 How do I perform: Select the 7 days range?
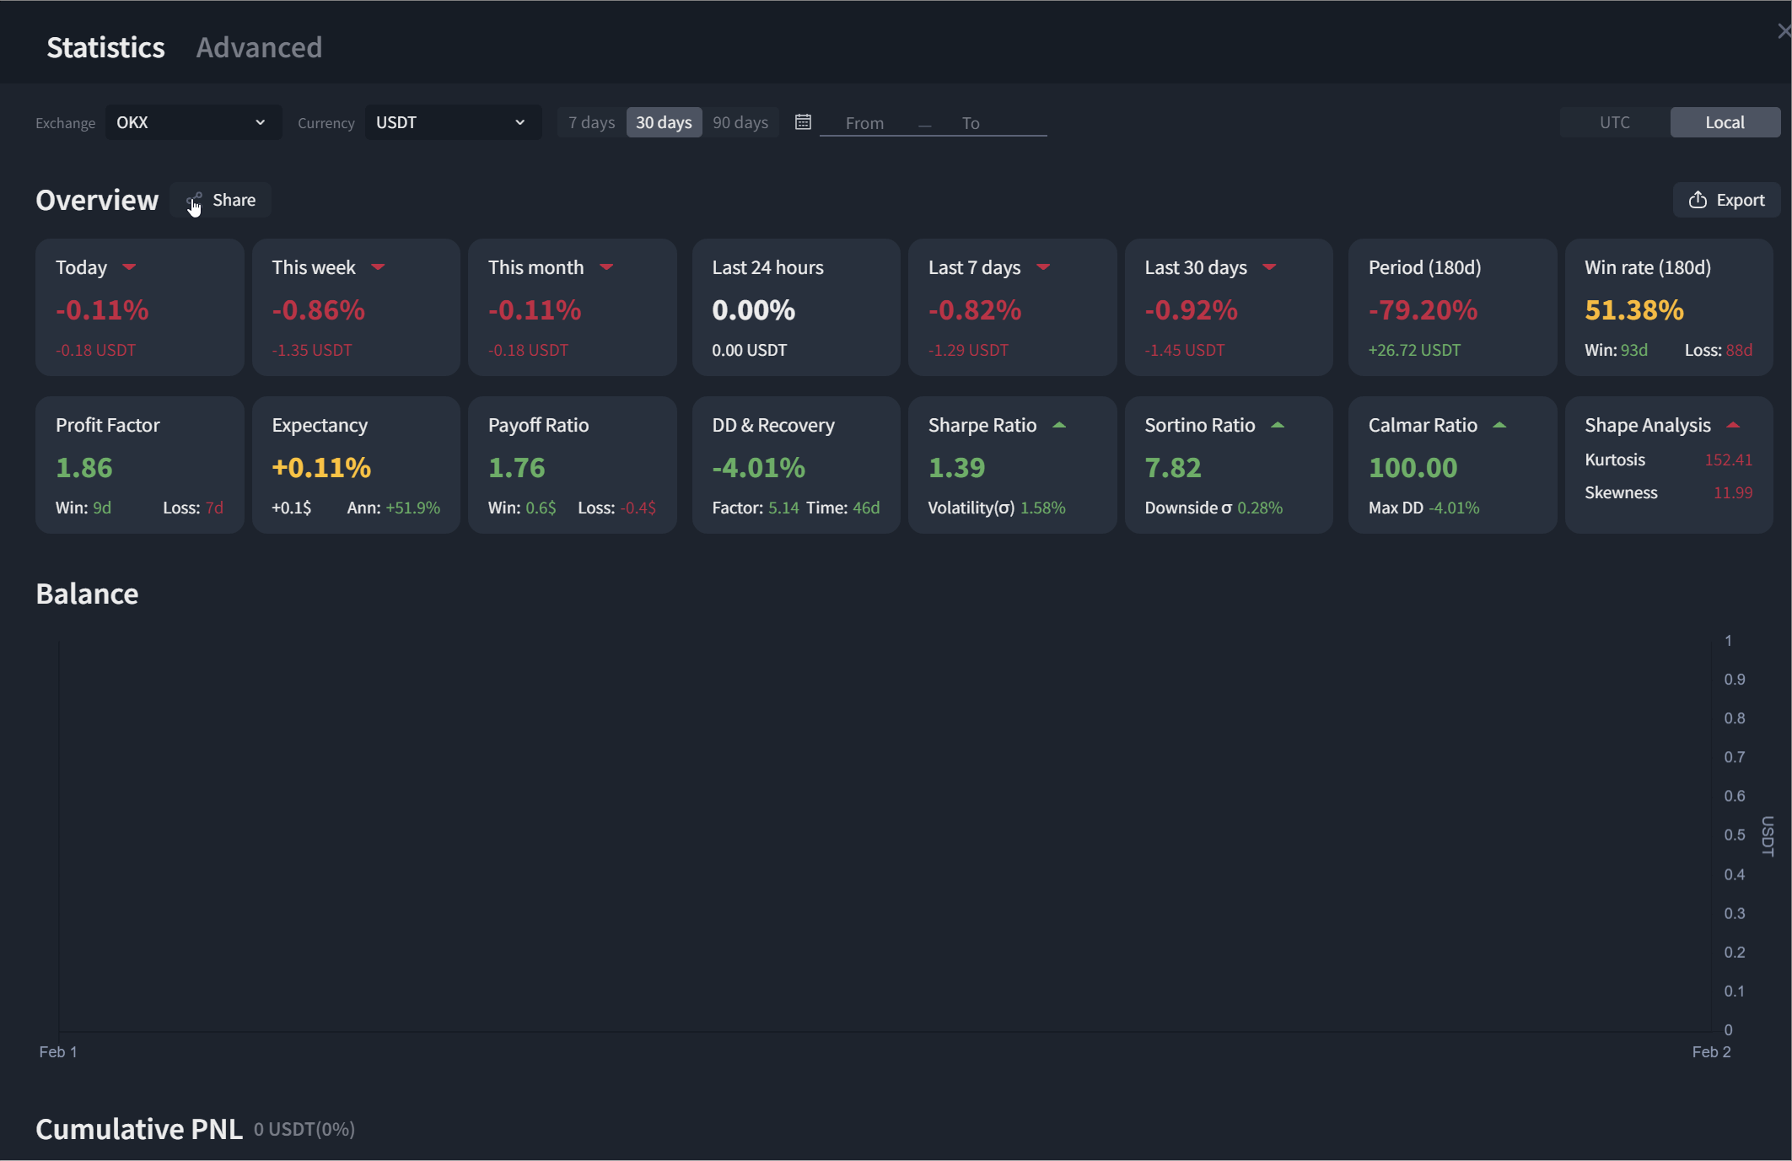(591, 122)
